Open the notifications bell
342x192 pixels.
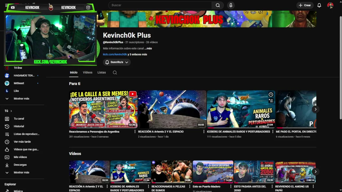pyautogui.click(x=319, y=5)
